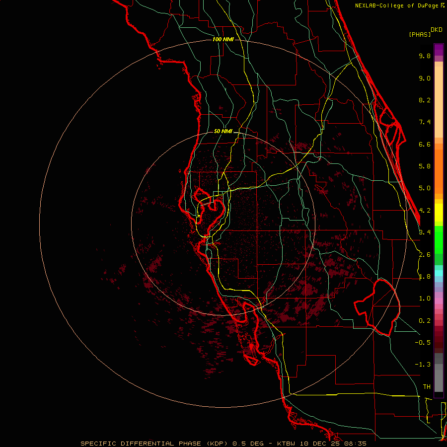Click the 100 NMI range ring label
This screenshot has width=447, height=447.
tap(223, 39)
